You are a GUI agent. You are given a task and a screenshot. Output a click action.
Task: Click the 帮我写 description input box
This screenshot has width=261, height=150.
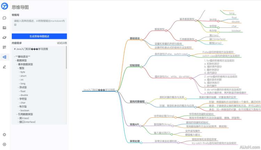coord(39,23)
